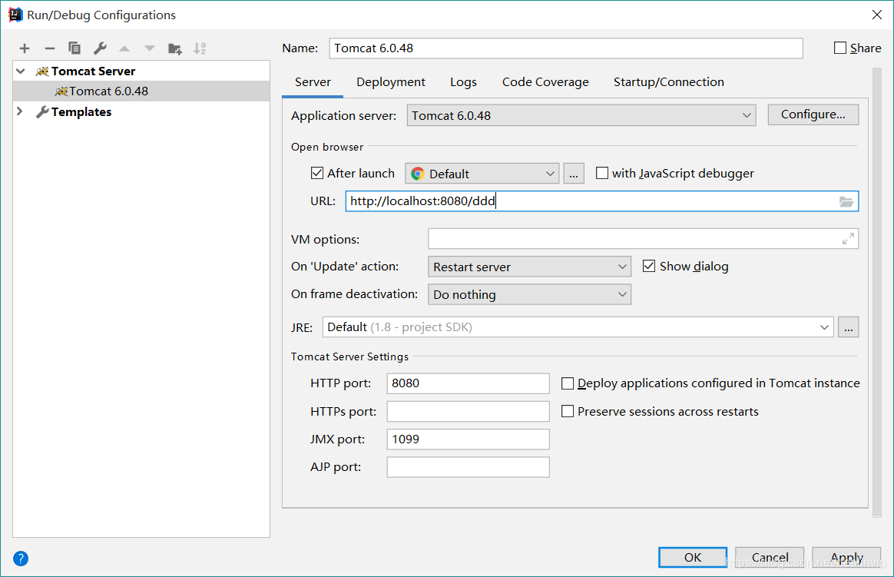Open edit defaults wrench icon in toolbar
The width and height of the screenshot is (894, 577).
coord(100,48)
